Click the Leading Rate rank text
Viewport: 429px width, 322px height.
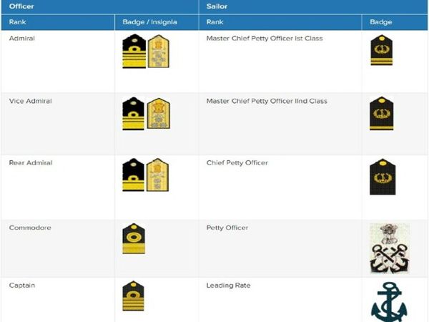pyautogui.click(x=228, y=286)
